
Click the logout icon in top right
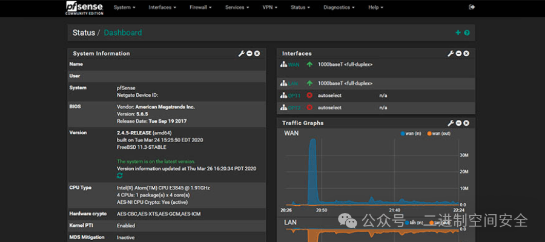click(x=472, y=7)
